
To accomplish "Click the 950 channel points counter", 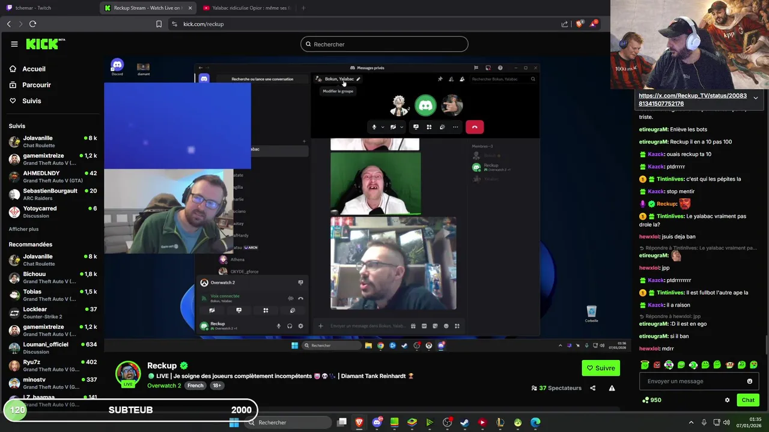I will click(x=652, y=400).
